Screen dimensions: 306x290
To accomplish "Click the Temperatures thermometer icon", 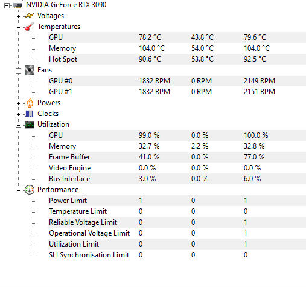I will [30, 27].
